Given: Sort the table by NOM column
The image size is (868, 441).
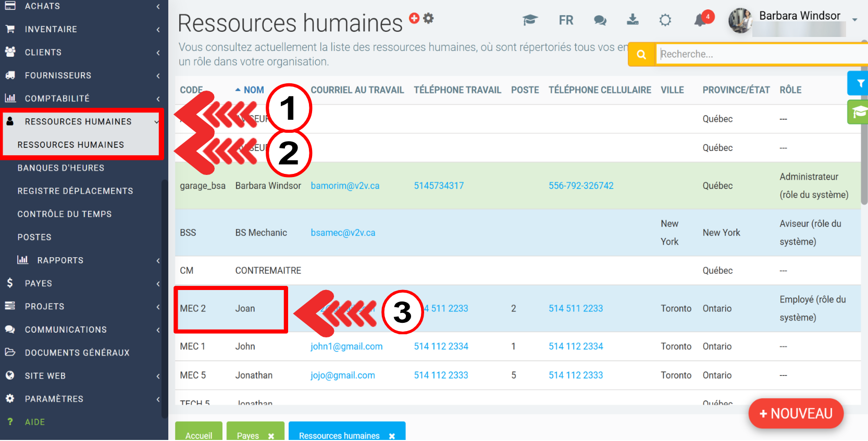Looking at the screenshot, I should click(254, 90).
